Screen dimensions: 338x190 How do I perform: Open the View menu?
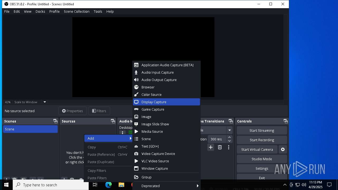click(x=28, y=11)
